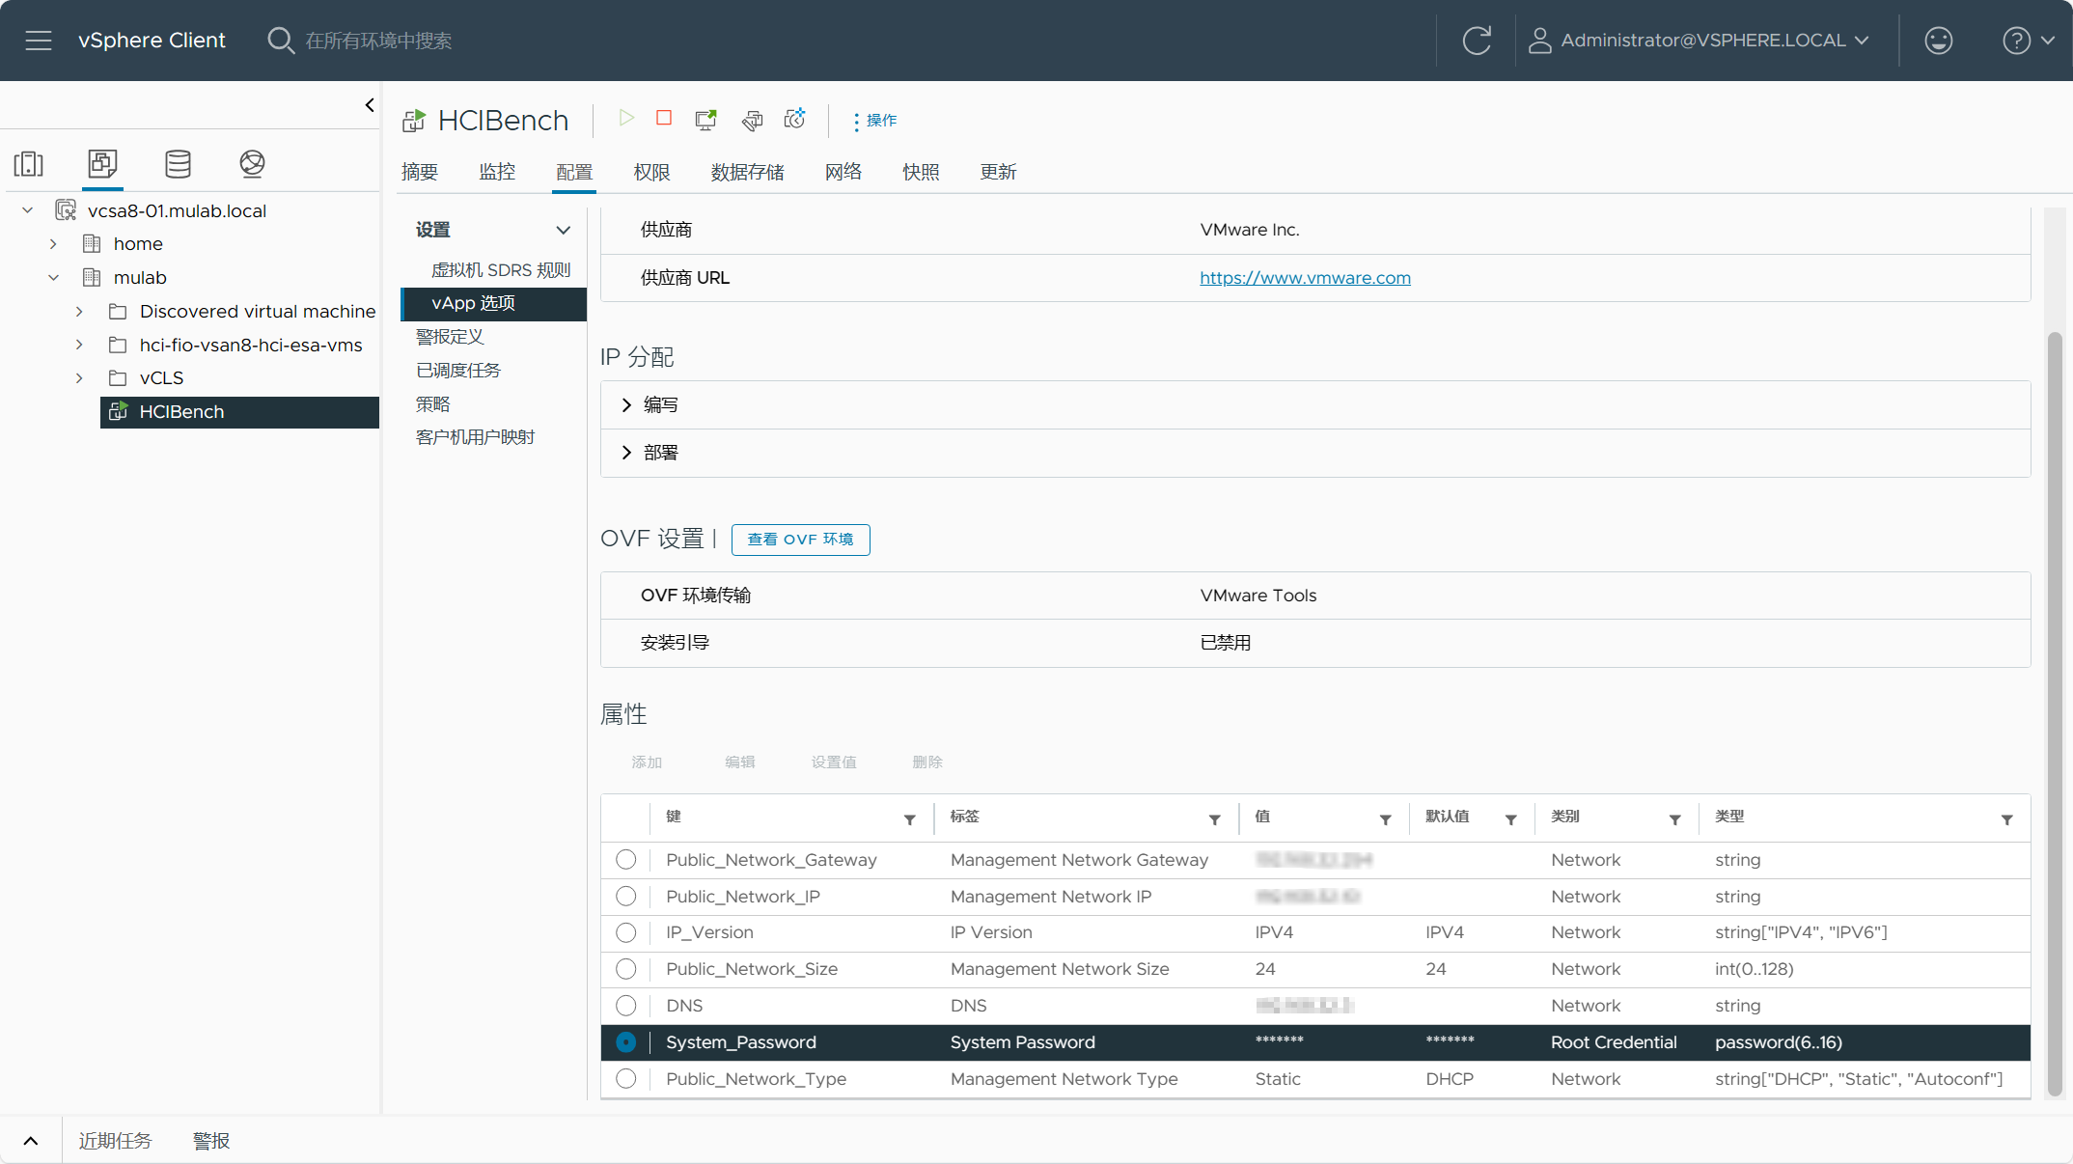Switch to Storage inventory view
2073x1164 pixels.
178,163
